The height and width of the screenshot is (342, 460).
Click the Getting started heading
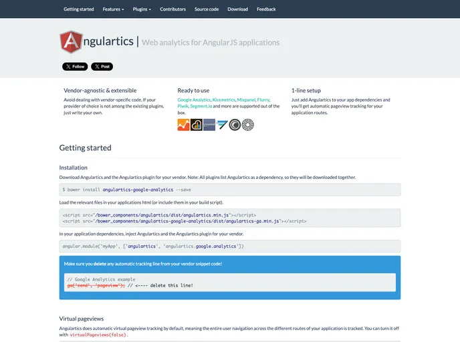point(85,148)
